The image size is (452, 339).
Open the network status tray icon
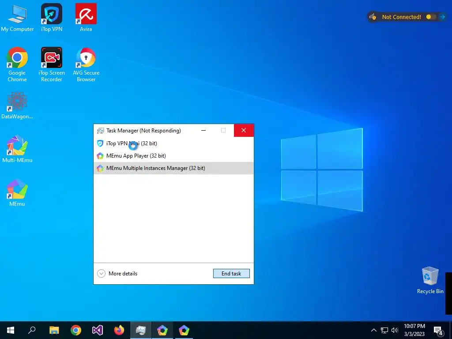click(384, 330)
